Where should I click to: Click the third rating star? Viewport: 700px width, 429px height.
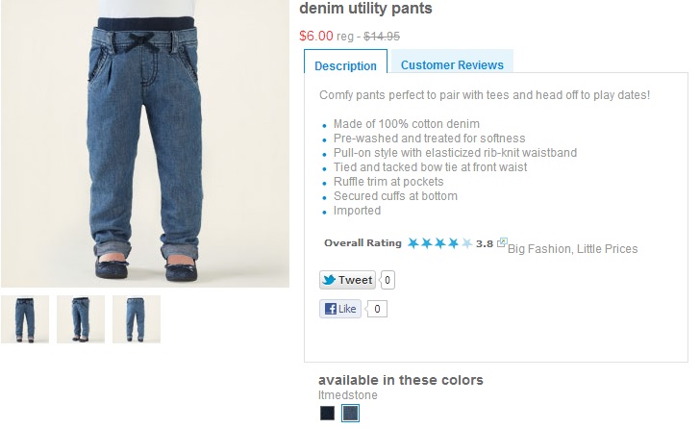(440, 243)
